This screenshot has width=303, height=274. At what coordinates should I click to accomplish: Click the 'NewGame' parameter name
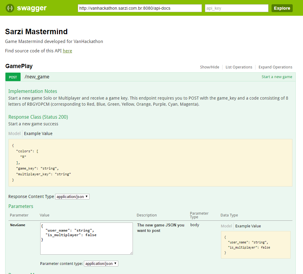coord(18,225)
